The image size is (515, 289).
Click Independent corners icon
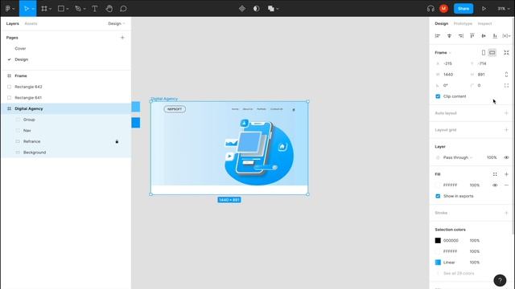[506, 85]
